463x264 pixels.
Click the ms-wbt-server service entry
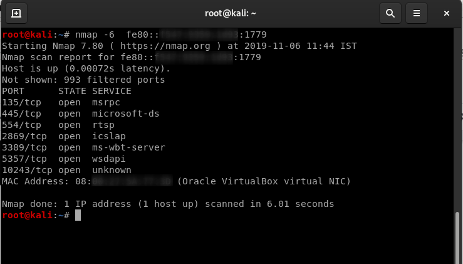pos(128,147)
